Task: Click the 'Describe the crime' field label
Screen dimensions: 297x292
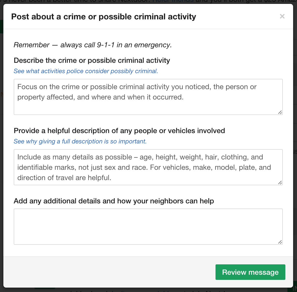Action: click(92, 60)
